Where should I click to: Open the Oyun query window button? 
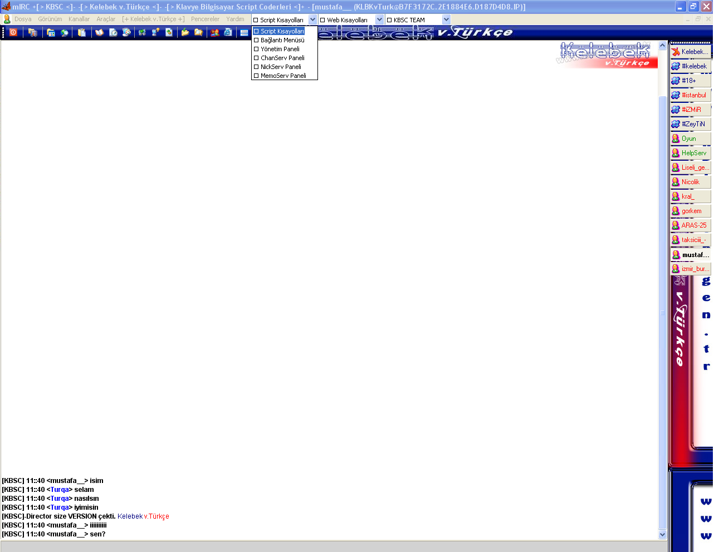691,139
